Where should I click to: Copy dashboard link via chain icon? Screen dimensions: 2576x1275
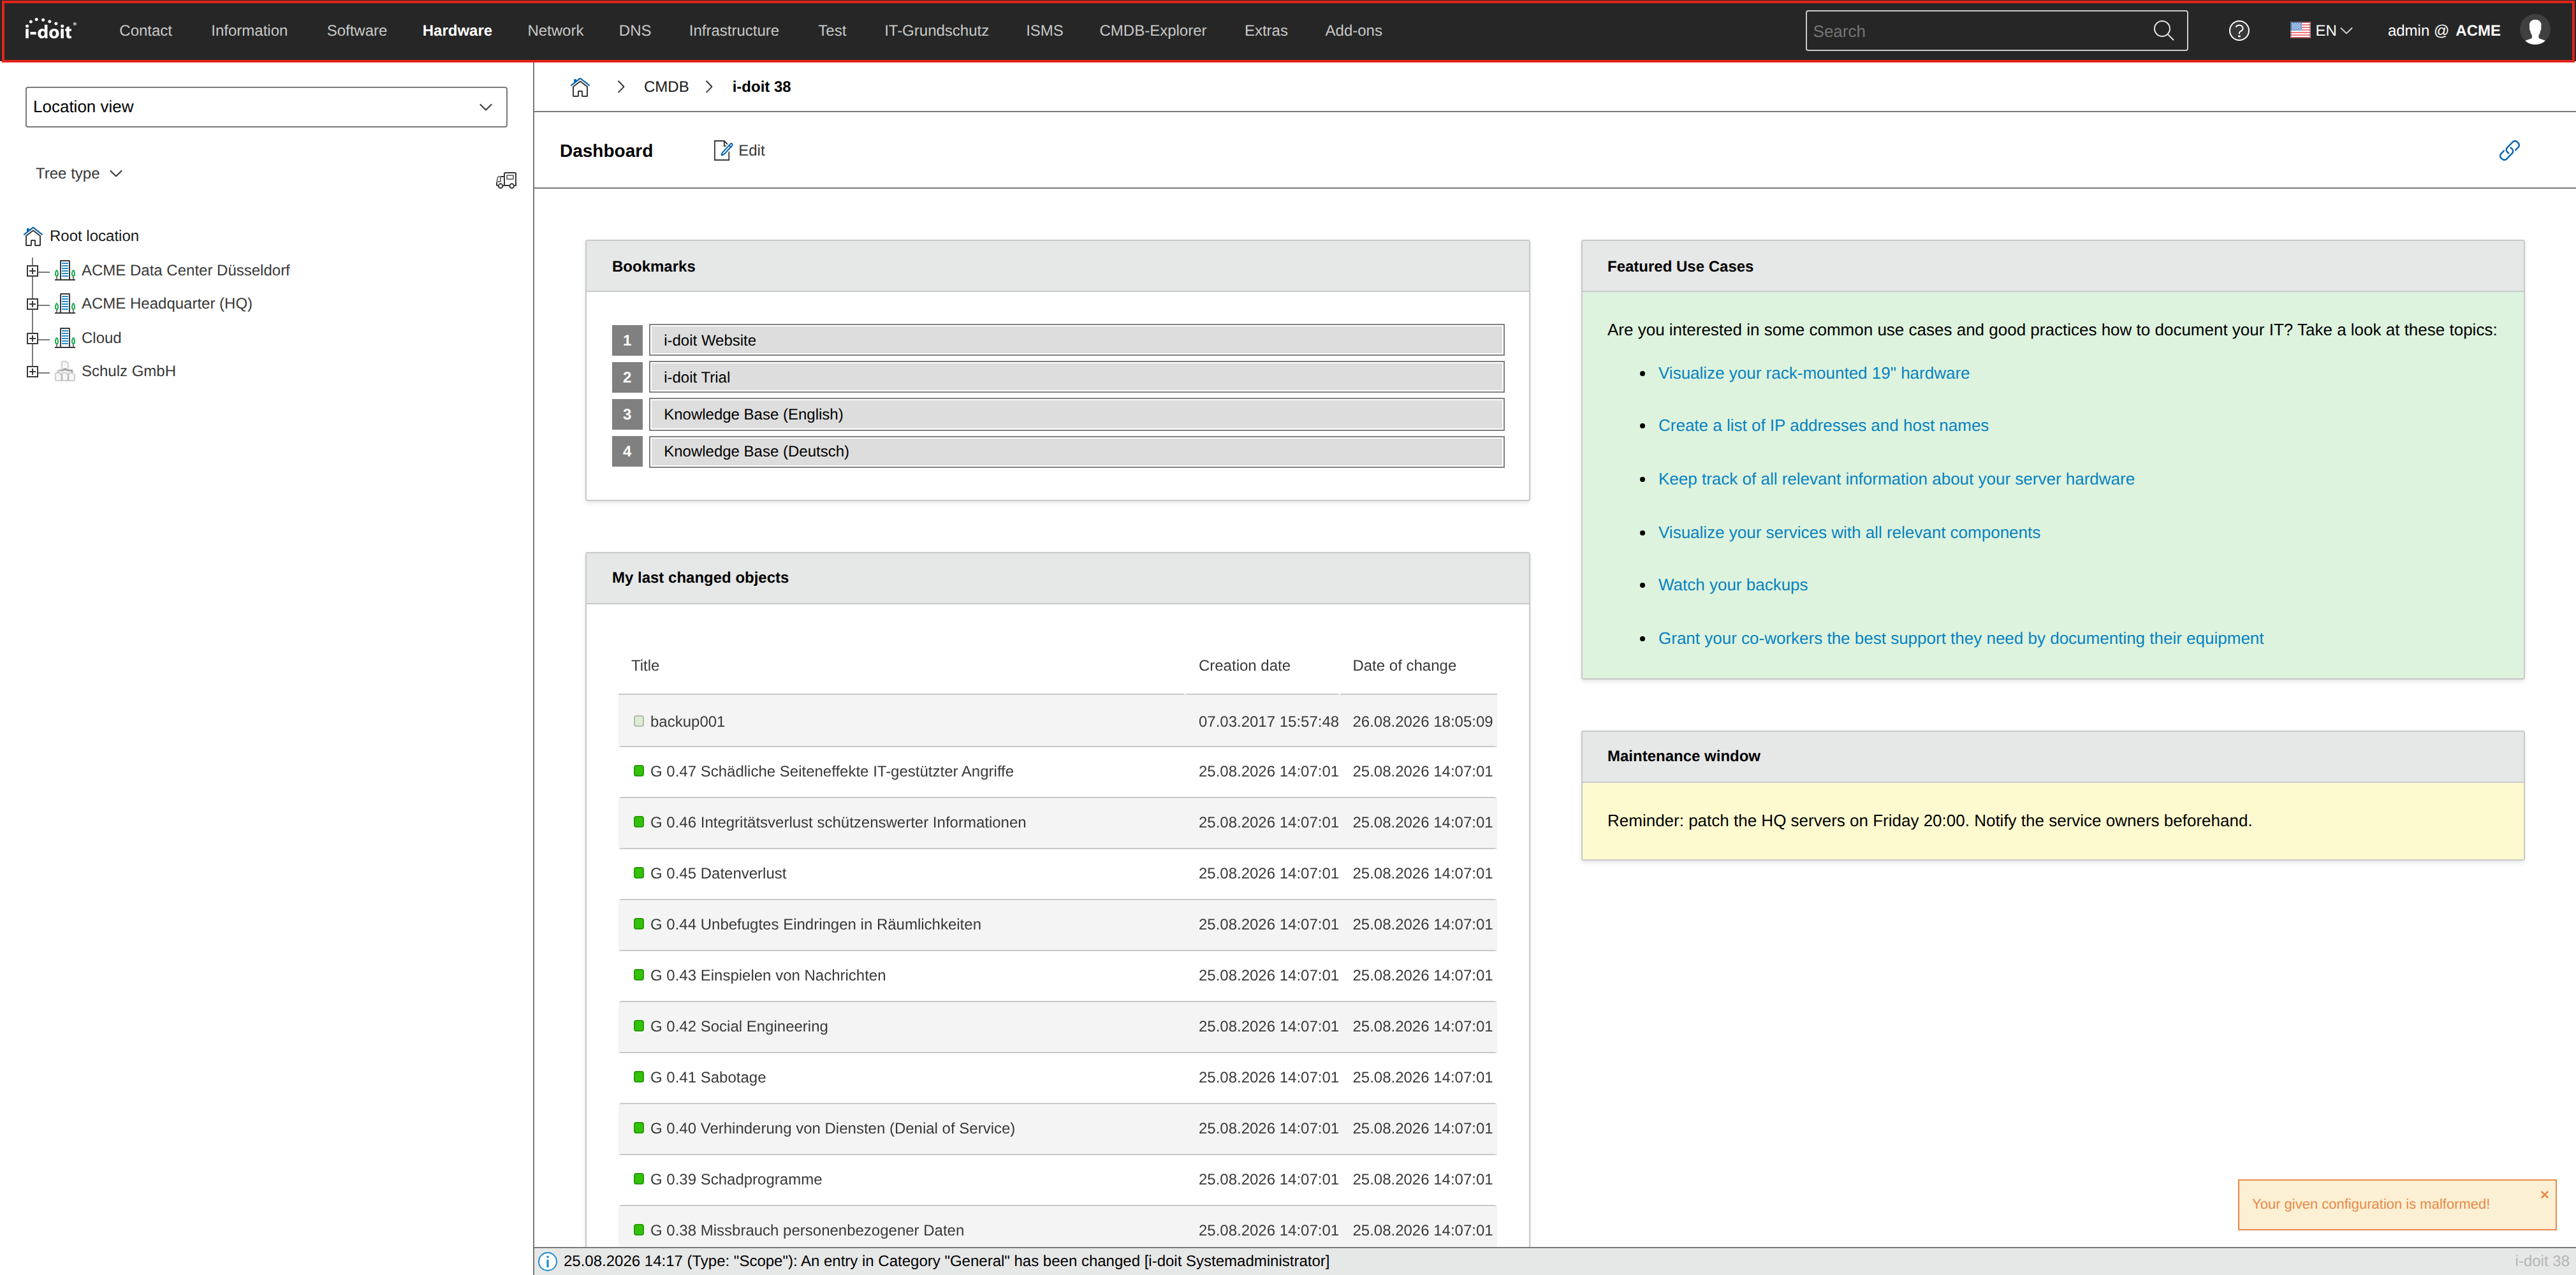point(2509,150)
